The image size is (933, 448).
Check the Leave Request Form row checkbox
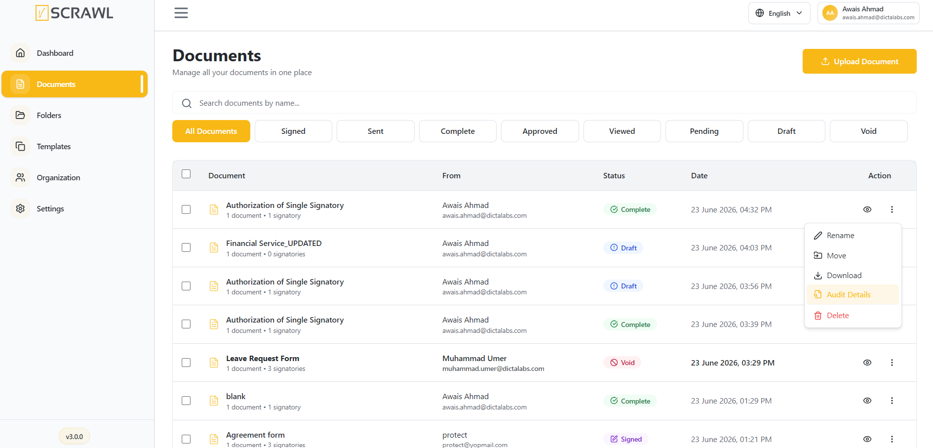pos(186,363)
